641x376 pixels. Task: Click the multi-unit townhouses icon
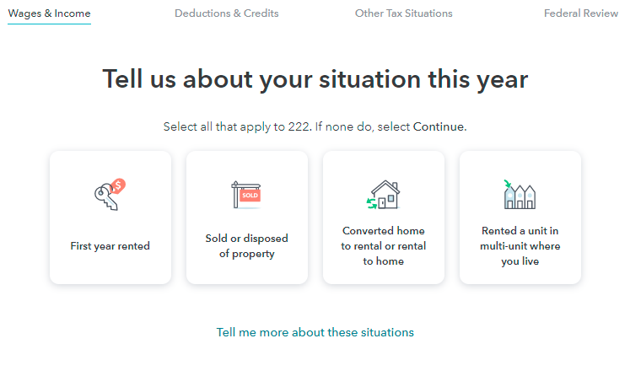pos(520,196)
